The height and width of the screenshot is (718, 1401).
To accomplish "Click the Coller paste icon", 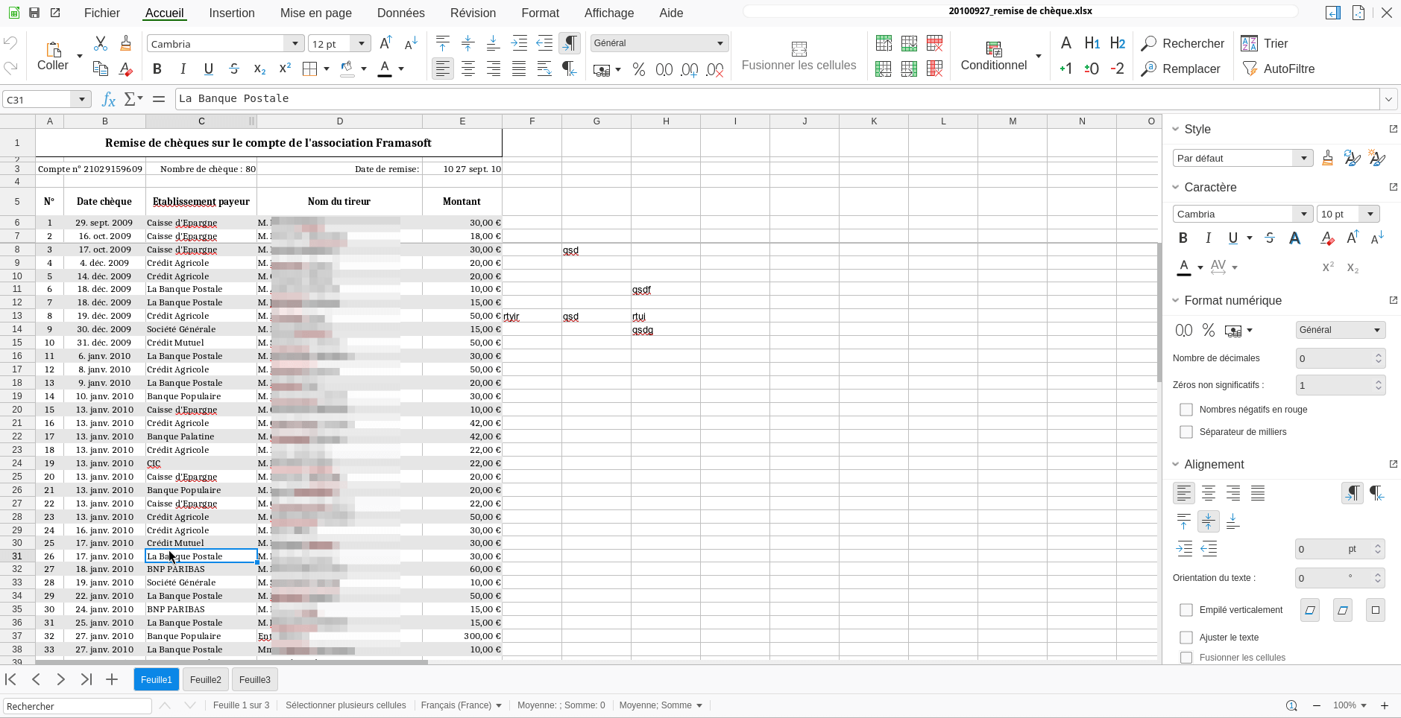I will (53, 56).
